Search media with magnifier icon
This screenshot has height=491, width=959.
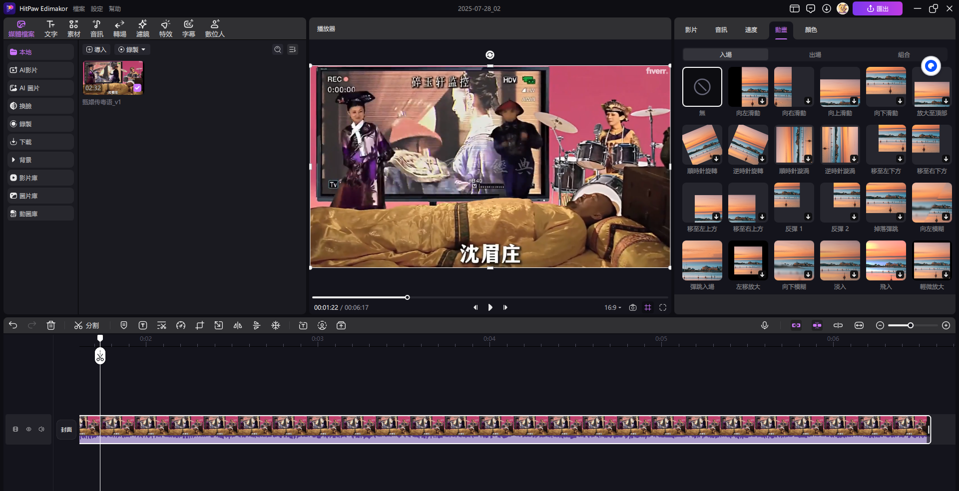[278, 49]
